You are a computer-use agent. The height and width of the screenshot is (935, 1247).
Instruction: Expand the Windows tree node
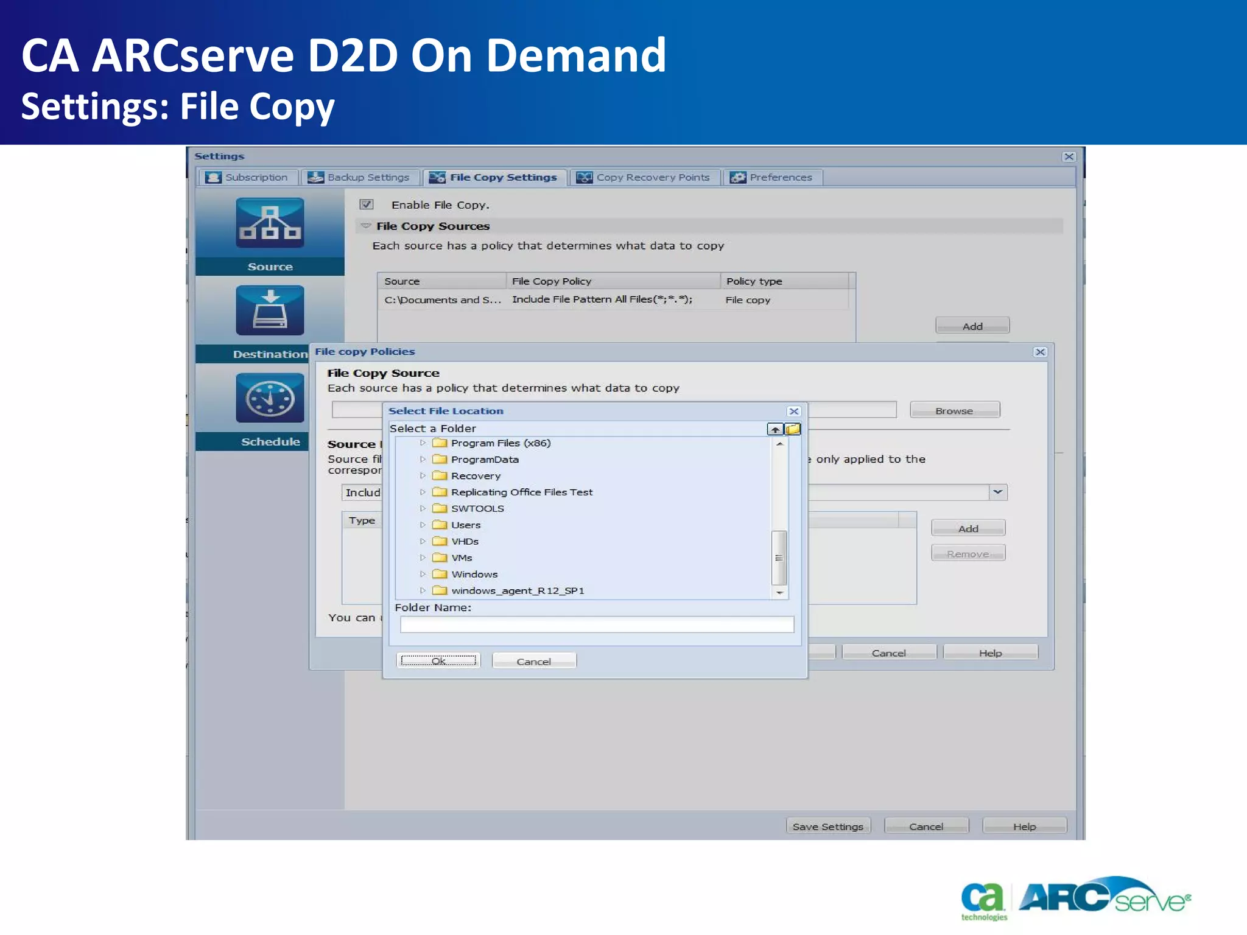pos(423,574)
